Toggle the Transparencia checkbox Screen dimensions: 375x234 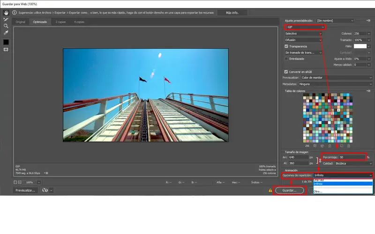(286, 46)
